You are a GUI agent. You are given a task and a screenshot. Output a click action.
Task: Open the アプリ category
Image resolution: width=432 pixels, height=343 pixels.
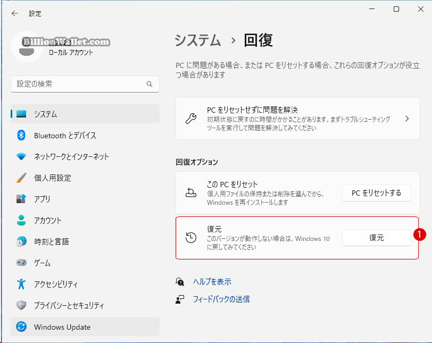85,199
